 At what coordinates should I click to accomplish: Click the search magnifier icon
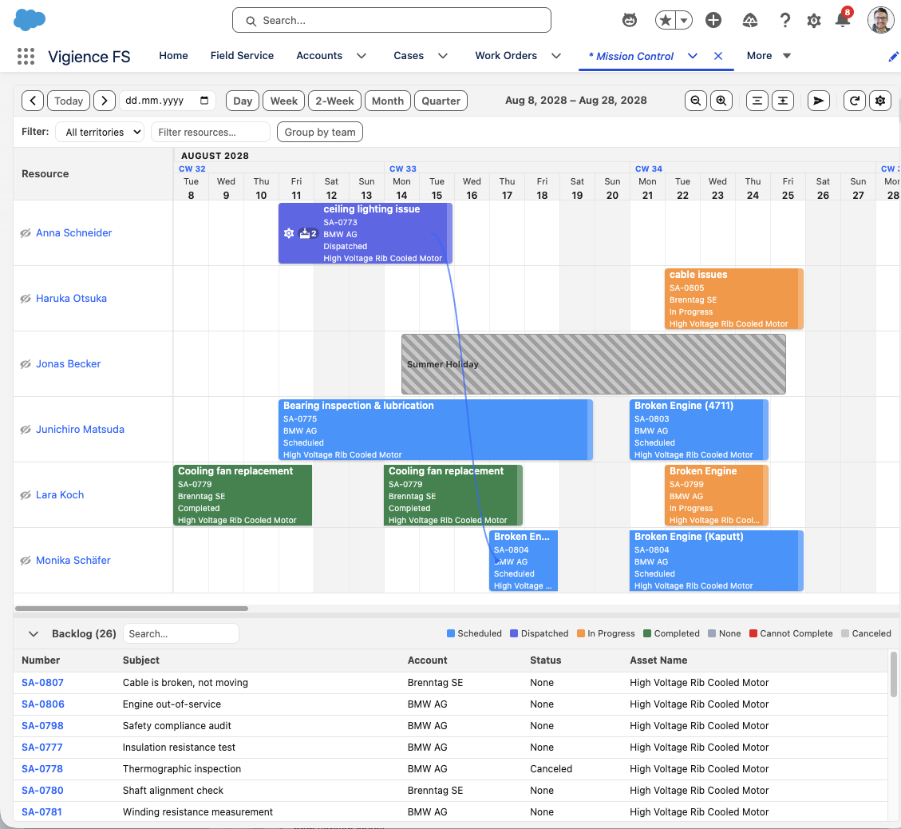click(251, 21)
